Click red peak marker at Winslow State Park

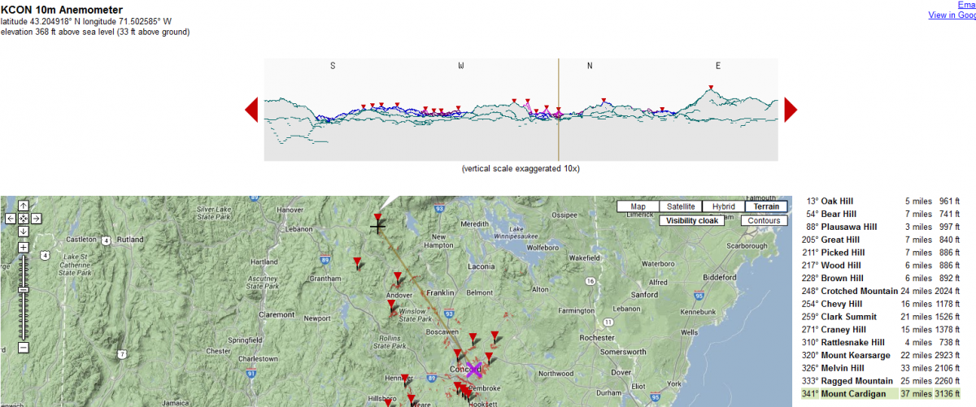pos(392,306)
